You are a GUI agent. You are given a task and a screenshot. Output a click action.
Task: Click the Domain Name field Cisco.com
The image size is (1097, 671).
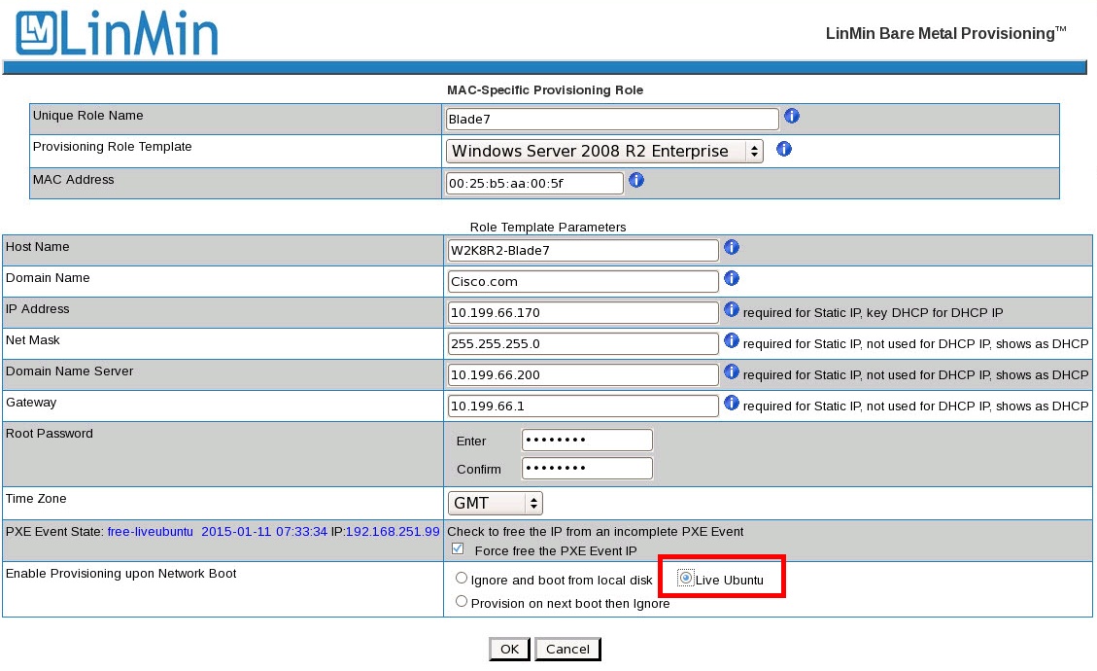pos(583,281)
